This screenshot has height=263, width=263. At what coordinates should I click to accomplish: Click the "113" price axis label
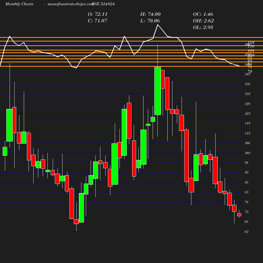pyautogui.click(x=247, y=134)
